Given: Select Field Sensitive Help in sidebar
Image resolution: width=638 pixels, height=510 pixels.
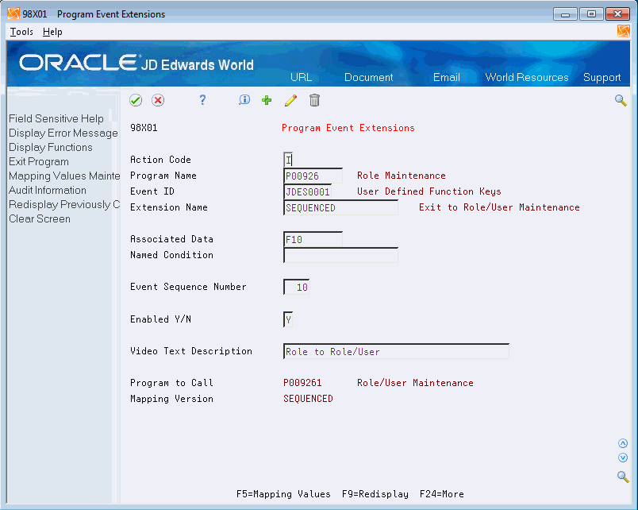Looking at the screenshot, I should [56, 118].
